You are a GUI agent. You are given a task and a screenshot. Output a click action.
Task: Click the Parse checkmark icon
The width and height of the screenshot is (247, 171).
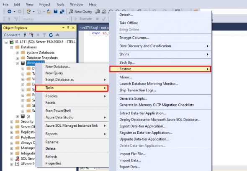click(104, 19)
